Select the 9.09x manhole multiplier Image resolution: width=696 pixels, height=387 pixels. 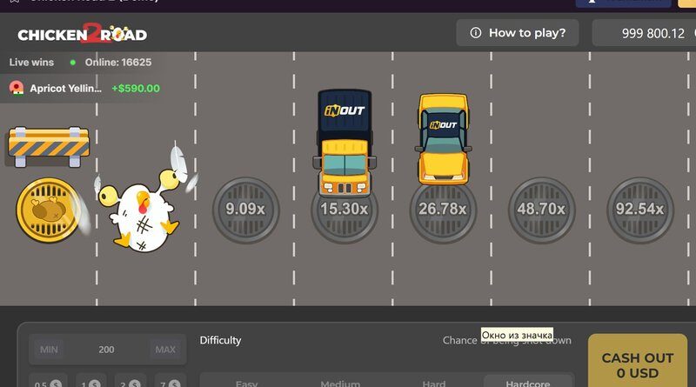(x=246, y=210)
